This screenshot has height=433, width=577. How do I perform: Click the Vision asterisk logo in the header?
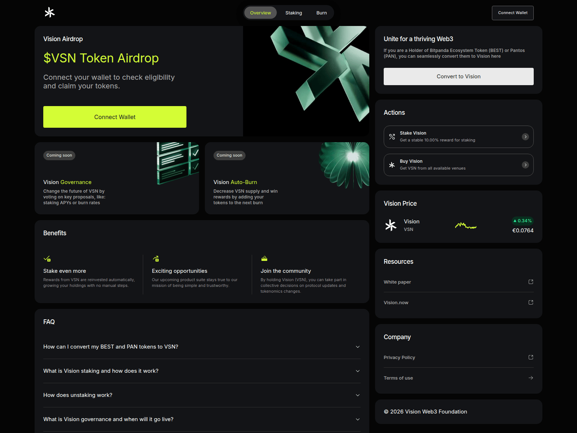49,12
